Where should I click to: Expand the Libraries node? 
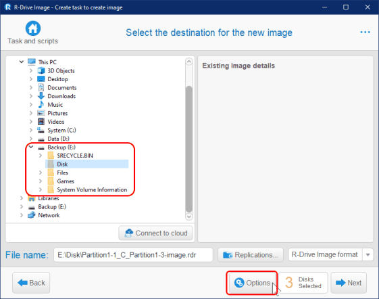[x=21, y=198]
